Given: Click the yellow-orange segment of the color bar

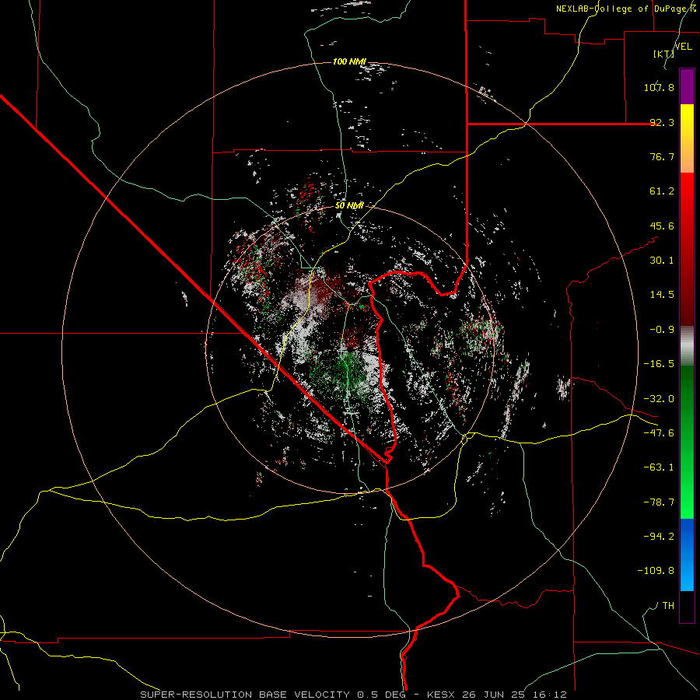Looking at the screenshot, I should coord(687,138).
